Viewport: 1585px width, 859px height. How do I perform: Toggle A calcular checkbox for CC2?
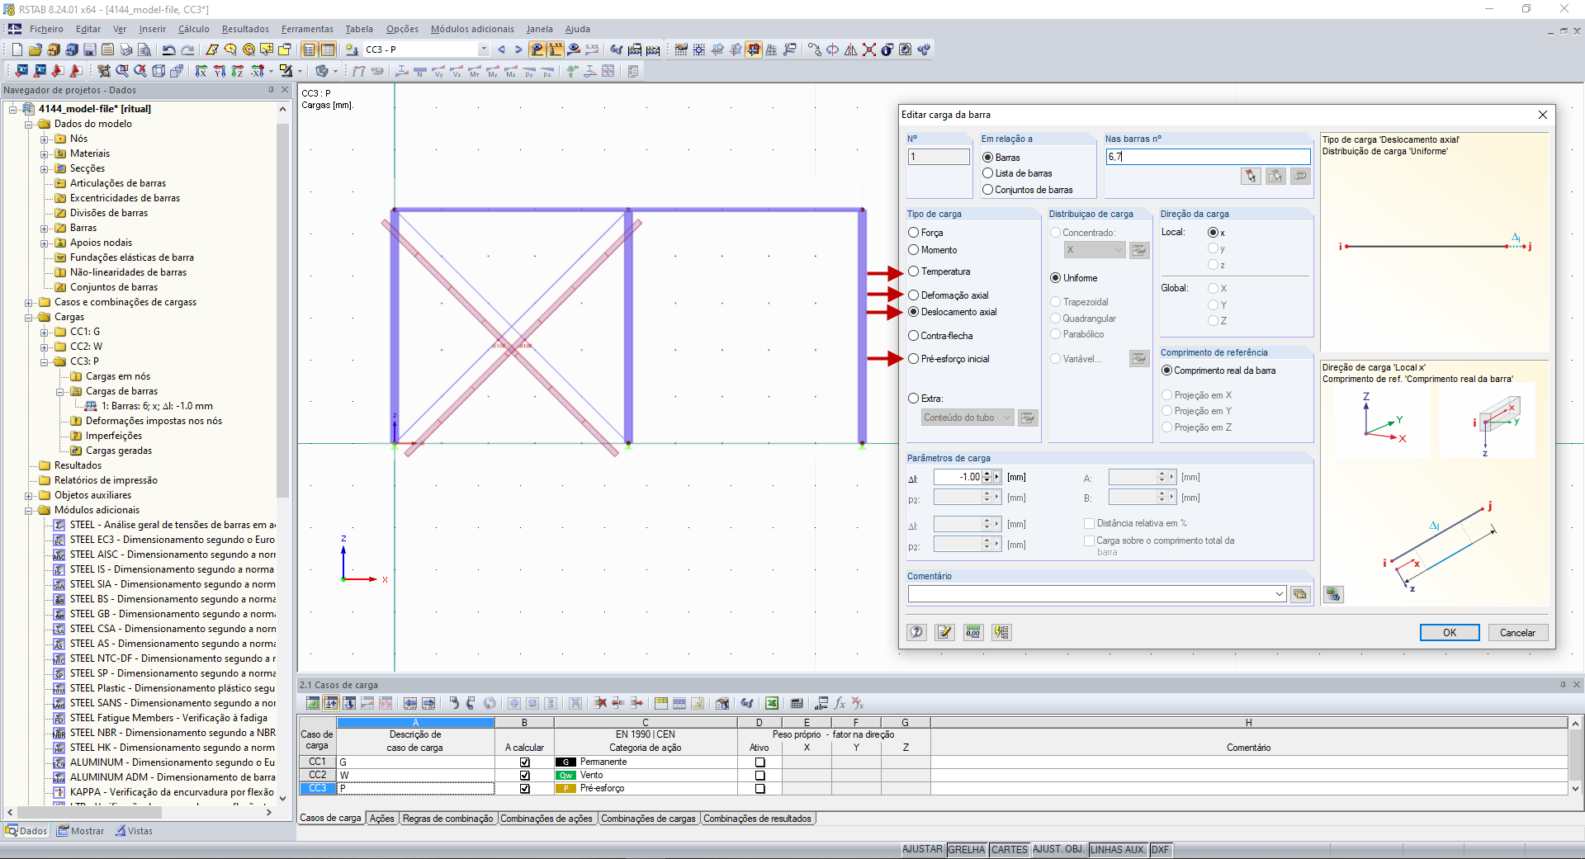coord(525,776)
